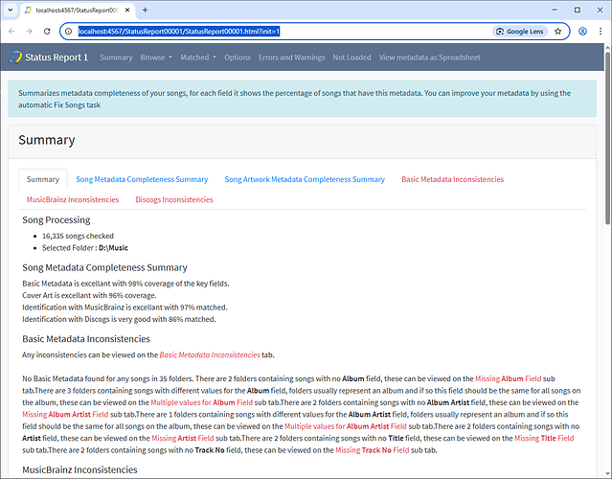
Task: Open new browser tab with plus
Action: pos(145,11)
